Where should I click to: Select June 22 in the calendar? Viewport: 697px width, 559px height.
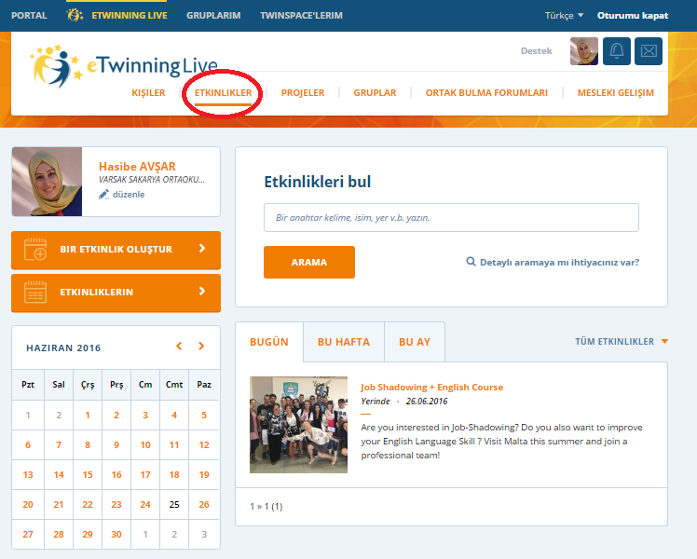(88, 504)
